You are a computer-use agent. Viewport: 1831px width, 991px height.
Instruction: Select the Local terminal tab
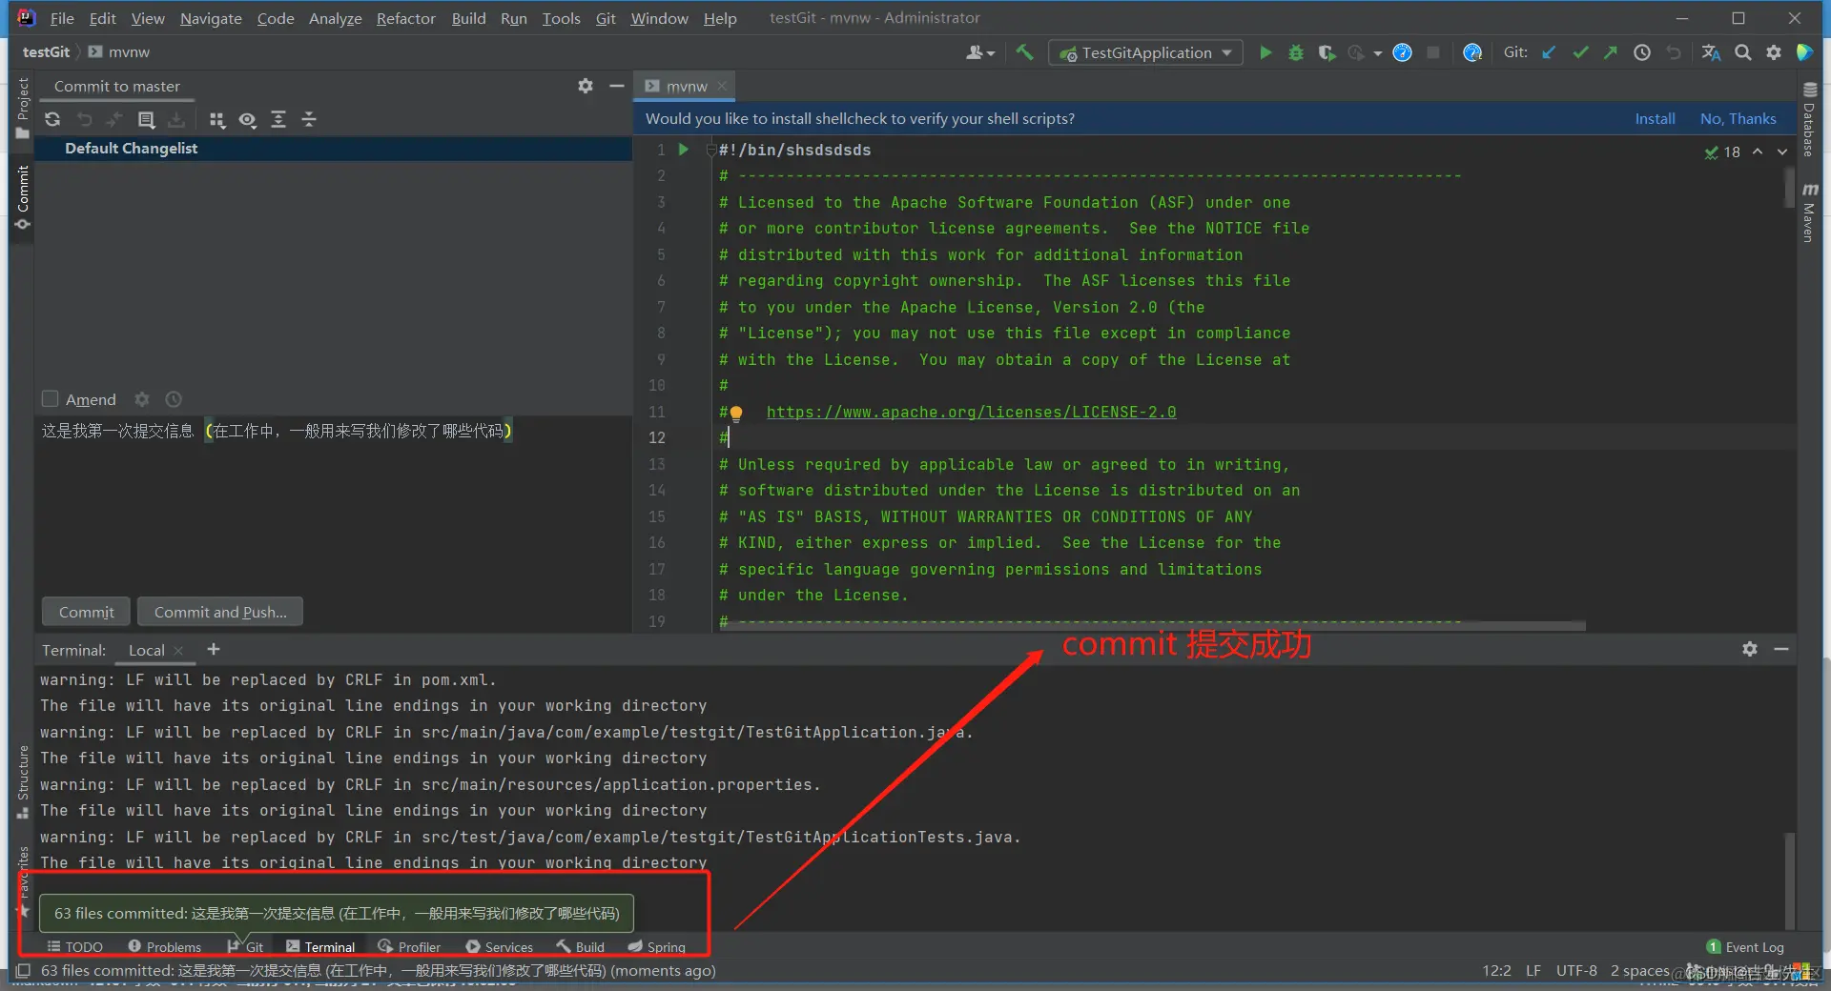click(x=146, y=650)
